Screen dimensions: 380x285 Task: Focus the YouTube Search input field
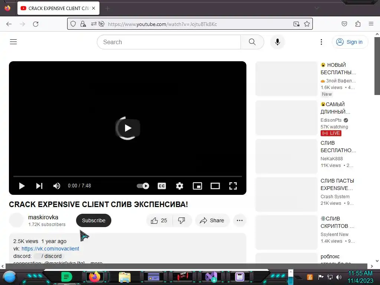(169, 42)
